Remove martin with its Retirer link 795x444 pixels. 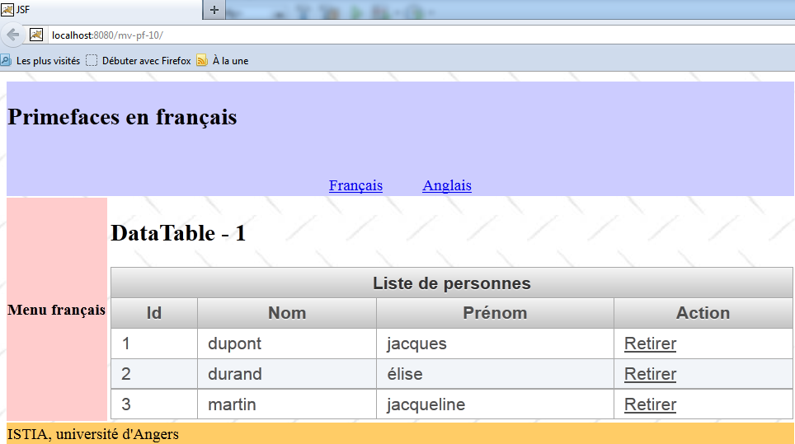(650, 404)
